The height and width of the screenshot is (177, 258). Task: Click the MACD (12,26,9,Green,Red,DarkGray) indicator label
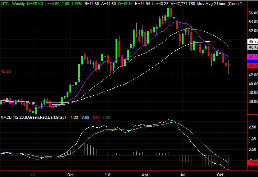click(x=33, y=117)
